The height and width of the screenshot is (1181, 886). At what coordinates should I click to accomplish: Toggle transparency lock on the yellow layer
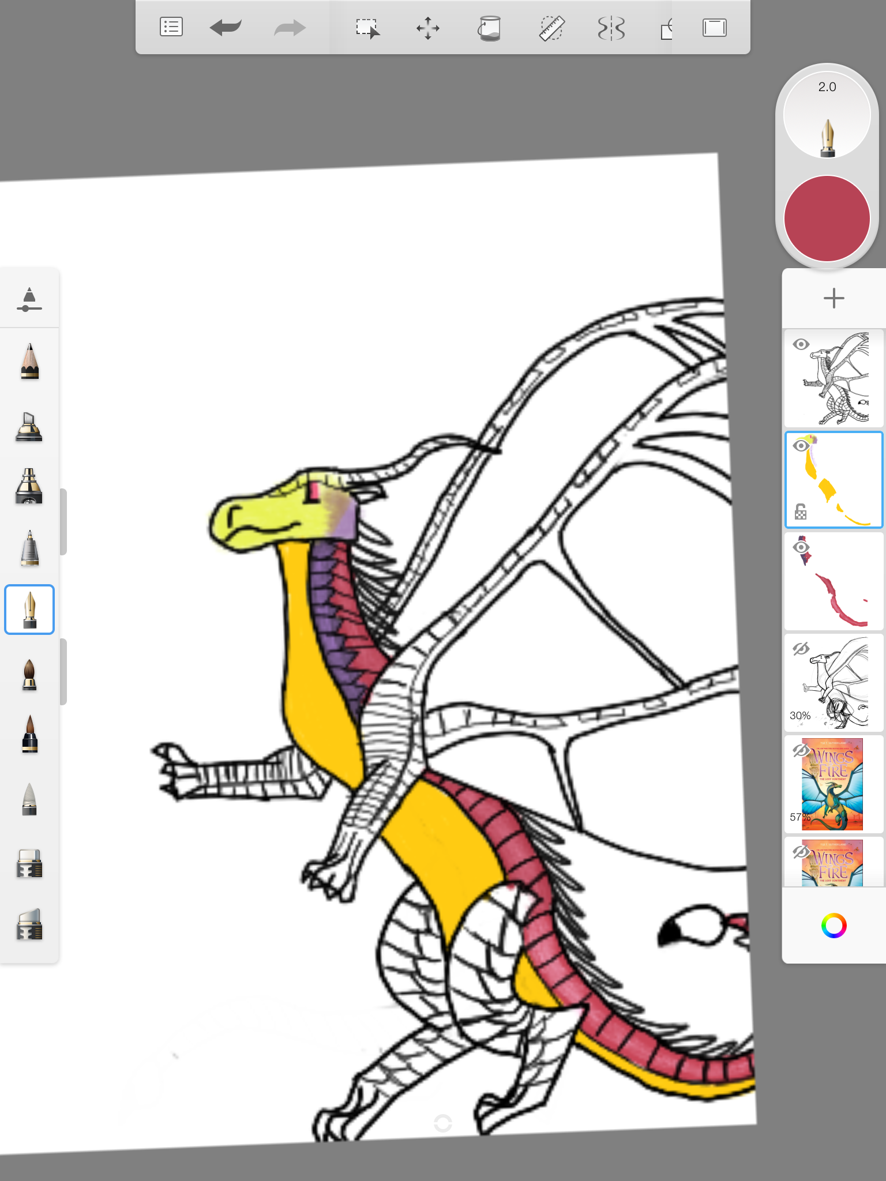tap(801, 511)
